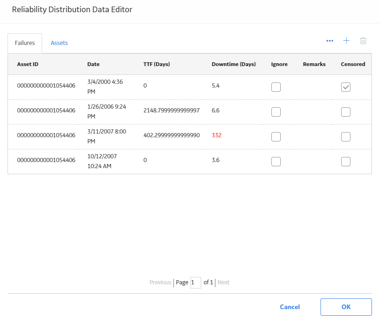379x319 pixels.
Task: Select TTF value 2148.7999999999997
Action: (x=172, y=111)
